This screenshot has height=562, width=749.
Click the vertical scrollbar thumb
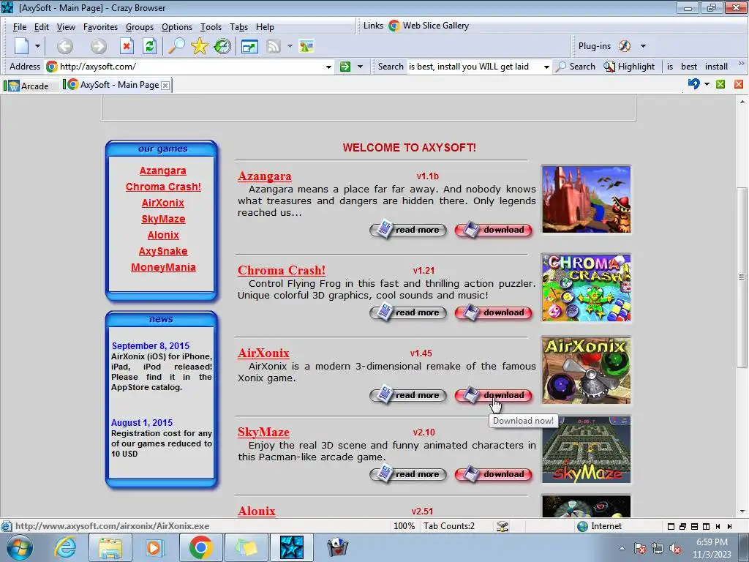pos(742,277)
